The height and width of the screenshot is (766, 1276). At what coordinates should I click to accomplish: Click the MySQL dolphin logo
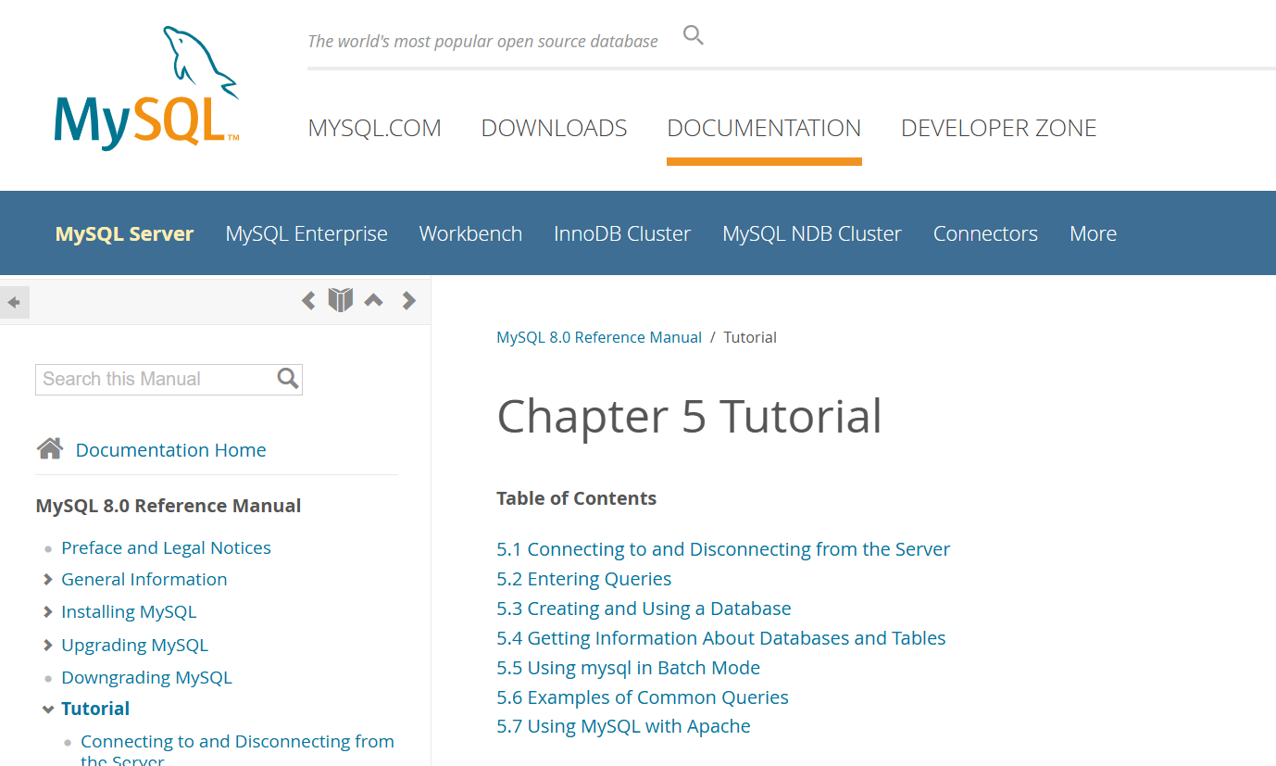(147, 89)
